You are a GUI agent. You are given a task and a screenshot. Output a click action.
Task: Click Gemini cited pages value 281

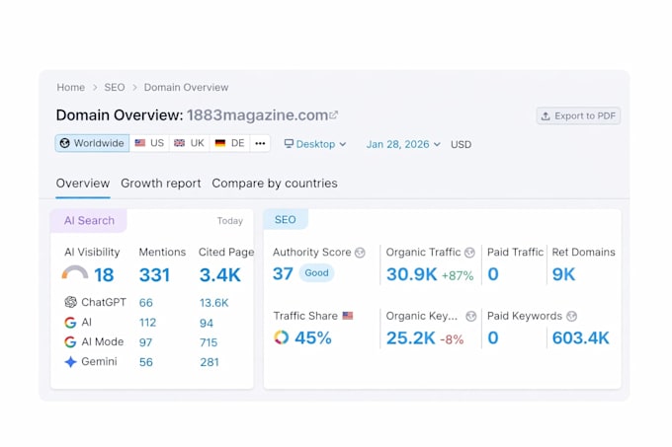coord(210,362)
